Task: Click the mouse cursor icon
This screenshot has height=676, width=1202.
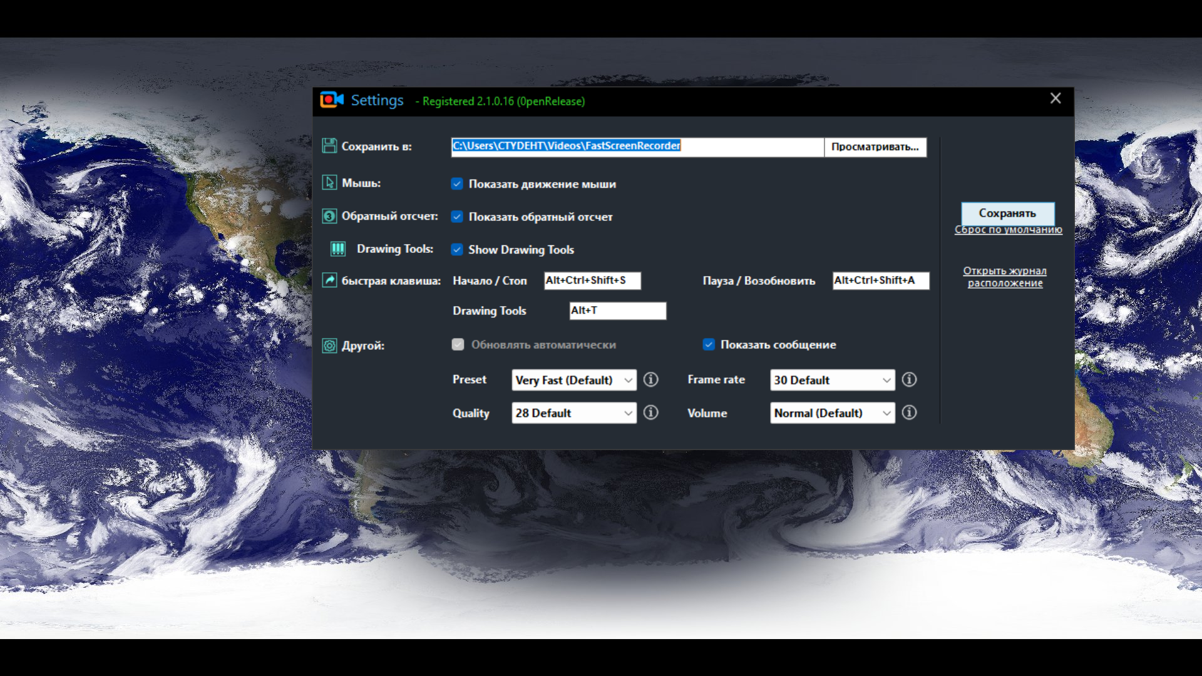Action: [329, 183]
